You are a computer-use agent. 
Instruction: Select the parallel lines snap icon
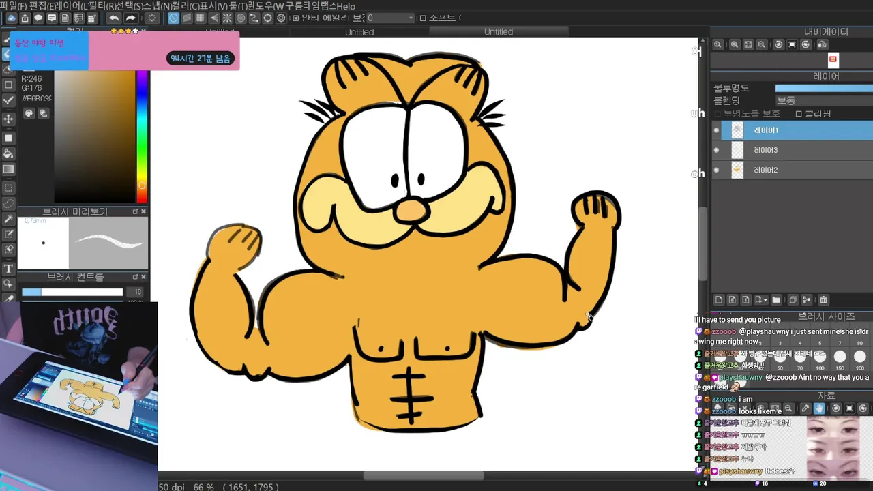pos(188,18)
